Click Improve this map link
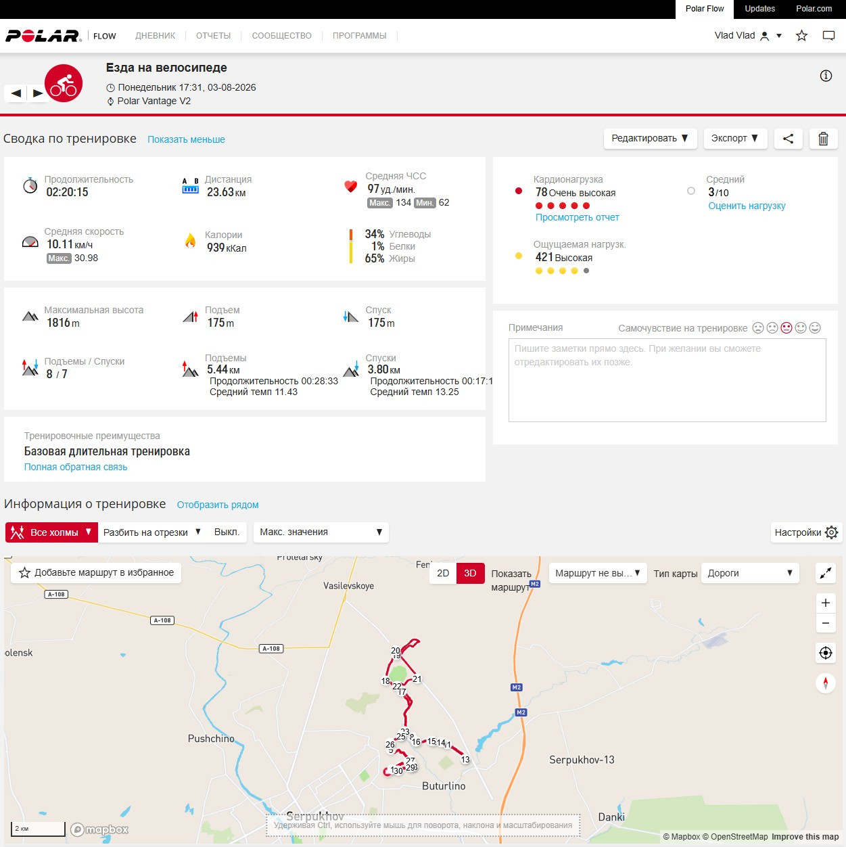This screenshot has width=846, height=847. coord(805,837)
